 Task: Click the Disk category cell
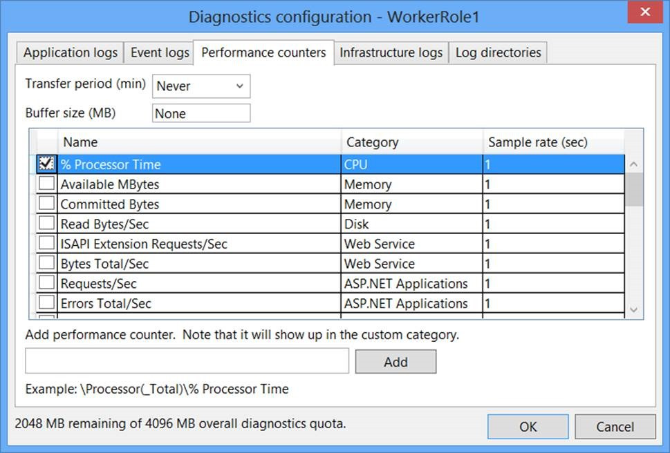(412, 224)
